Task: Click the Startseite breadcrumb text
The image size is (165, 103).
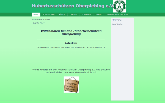Action: point(46,20)
